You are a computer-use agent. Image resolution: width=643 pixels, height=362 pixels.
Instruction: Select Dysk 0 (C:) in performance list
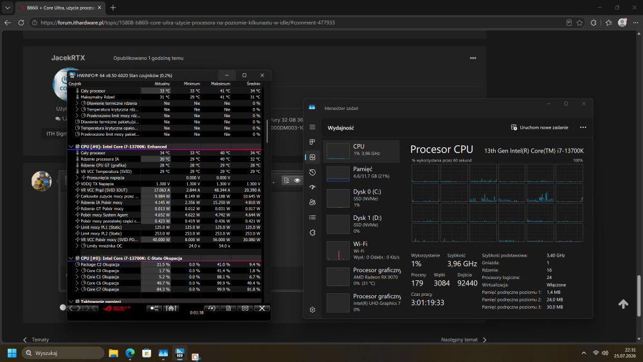pyautogui.click(x=361, y=198)
